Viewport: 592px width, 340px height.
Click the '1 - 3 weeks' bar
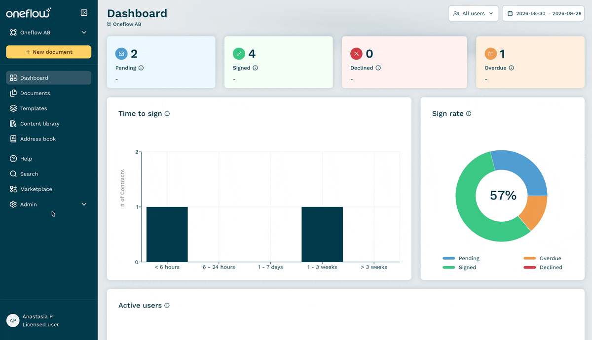(322, 234)
